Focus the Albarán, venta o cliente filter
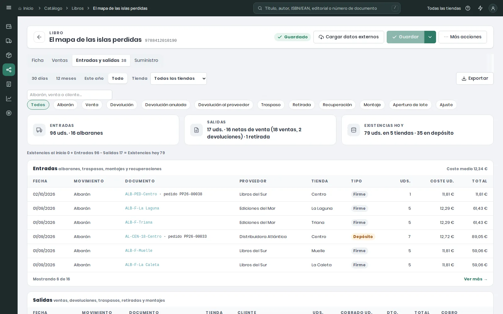Screen dimensions: 503x314 coord(69,95)
